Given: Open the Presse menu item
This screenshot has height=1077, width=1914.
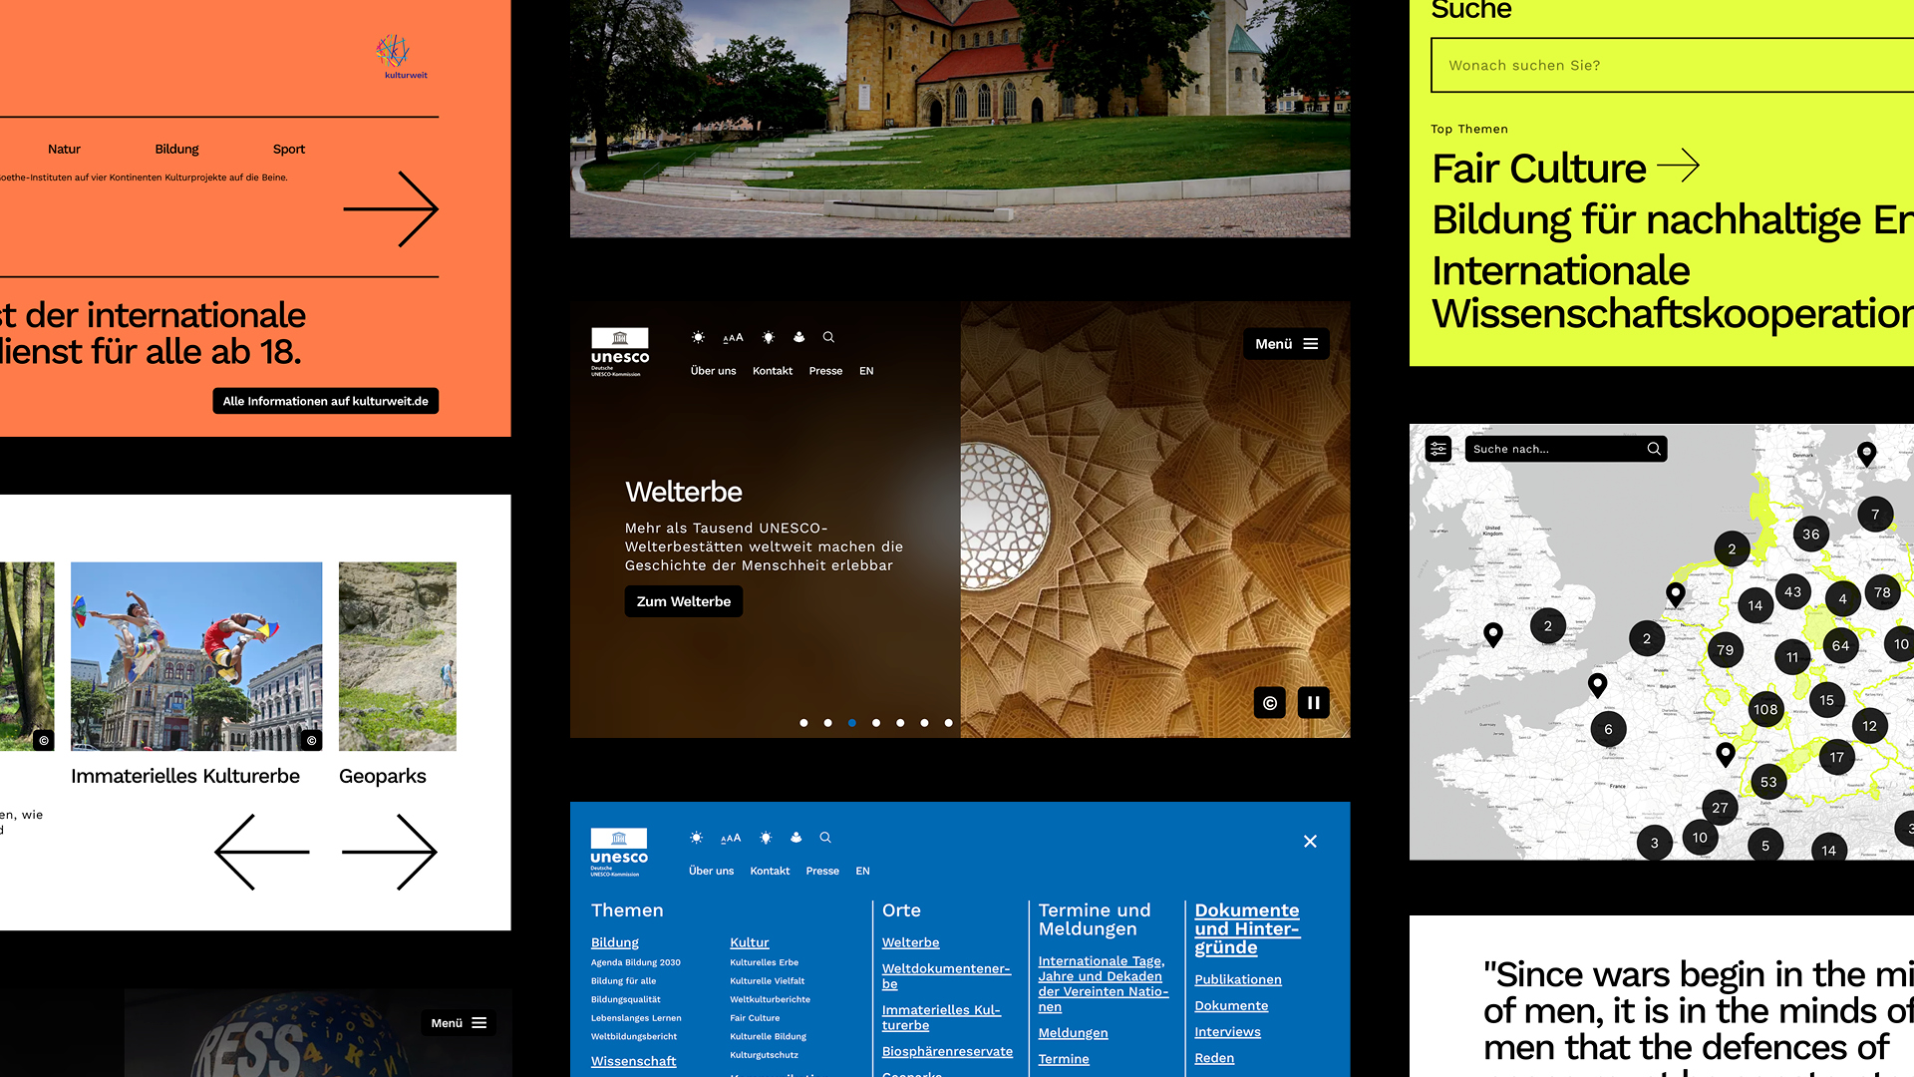Looking at the screenshot, I should coord(825,370).
